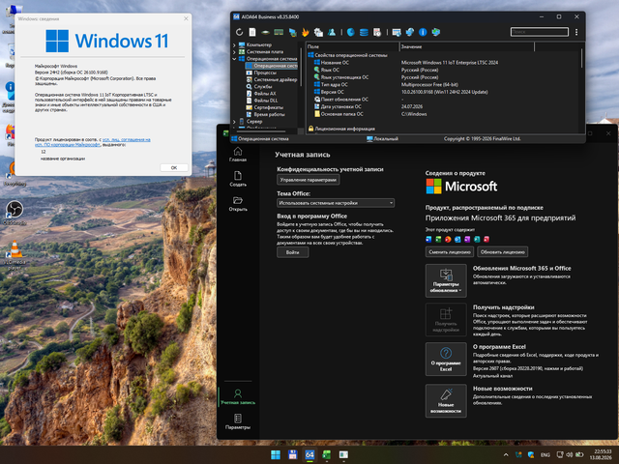Select Процессы in the AIDA64 tree
This screenshot has width=619, height=464.
pyautogui.click(x=265, y=72)
